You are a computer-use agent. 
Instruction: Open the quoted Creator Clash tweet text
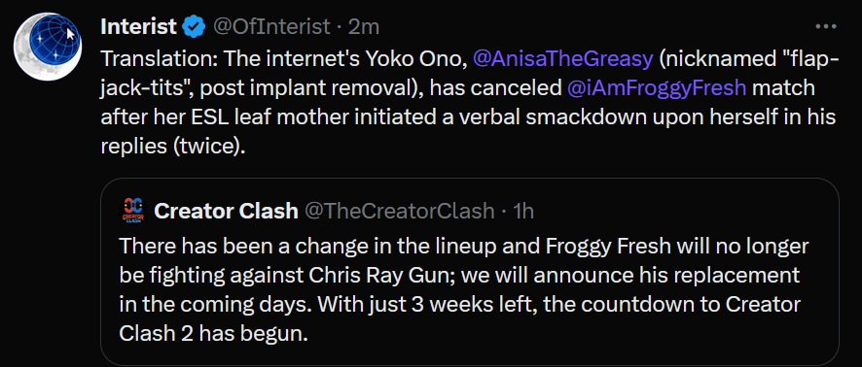click(x=460, y=289)
